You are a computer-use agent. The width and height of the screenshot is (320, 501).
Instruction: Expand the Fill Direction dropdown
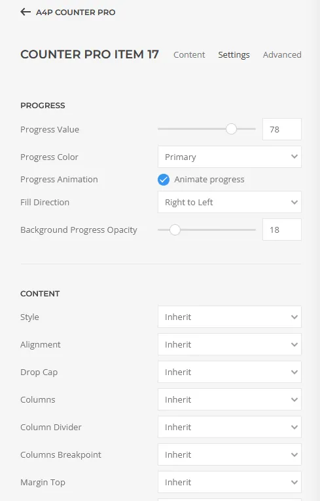pos(230,202)
